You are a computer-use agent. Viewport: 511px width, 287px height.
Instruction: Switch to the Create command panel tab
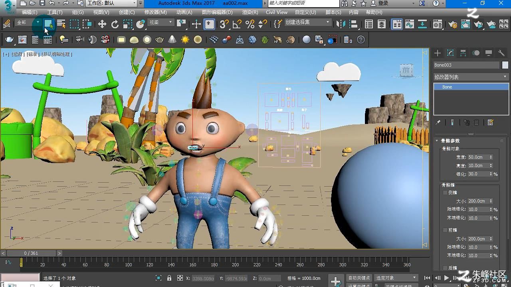pyautogui.click(x=438, y=53)
